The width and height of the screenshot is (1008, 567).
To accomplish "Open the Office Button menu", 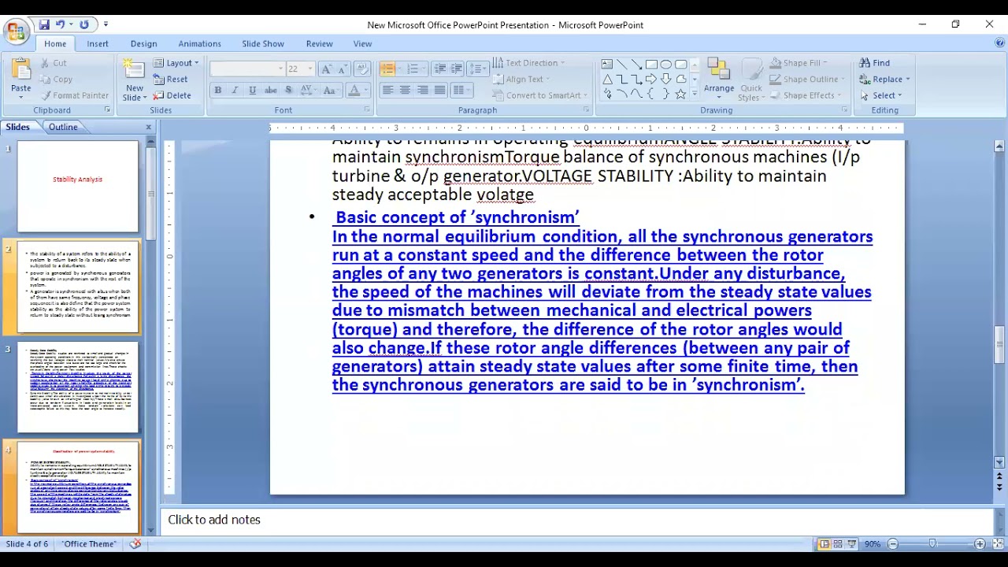I will click(x=15, y=31).
